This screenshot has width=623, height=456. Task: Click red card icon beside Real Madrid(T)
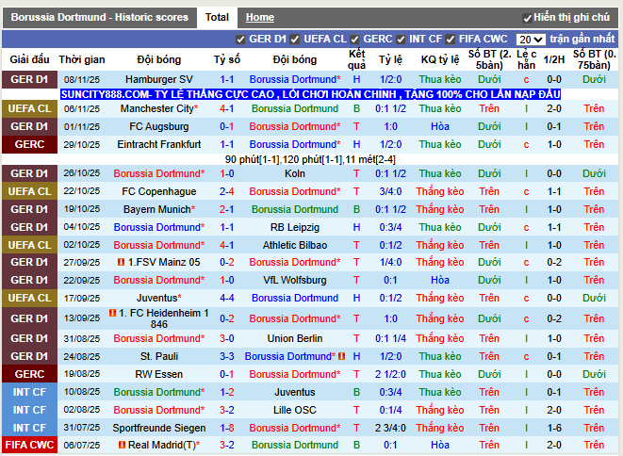tap(122, 445)
